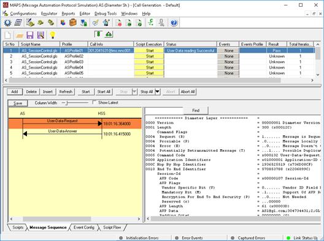
Task: Click the blue computers with lock icon
Action: coord(83,23)
